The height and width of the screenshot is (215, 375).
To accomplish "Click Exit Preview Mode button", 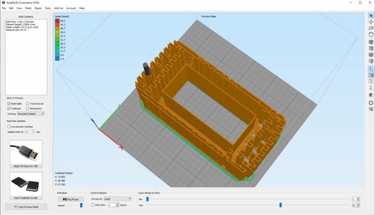I will 26,207.
